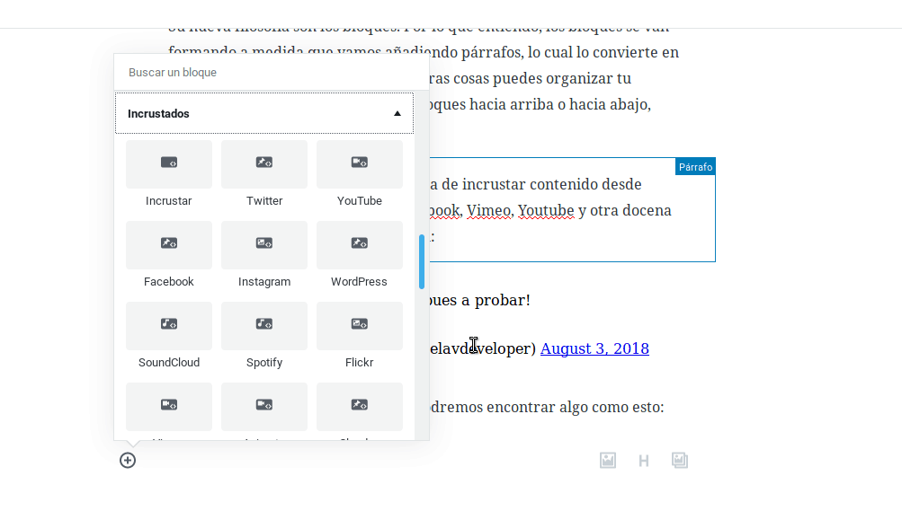The image size is (902, 511).
Task: Pick the Instagram embed block
Action: tap(264, 255)
